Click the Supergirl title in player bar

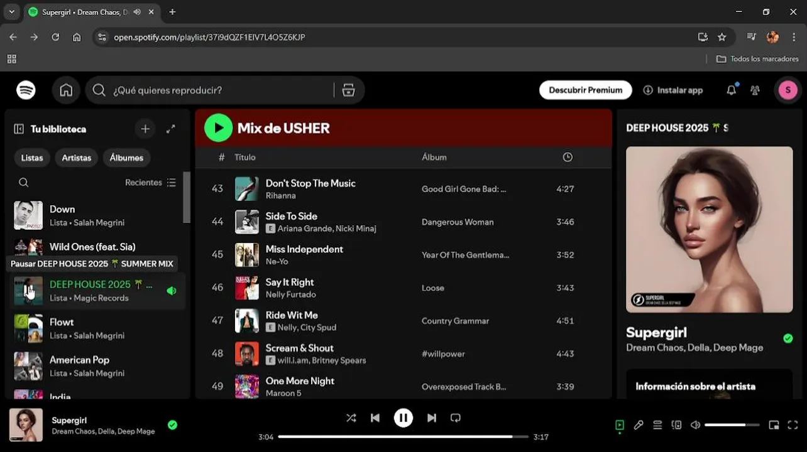pos(69,420)
